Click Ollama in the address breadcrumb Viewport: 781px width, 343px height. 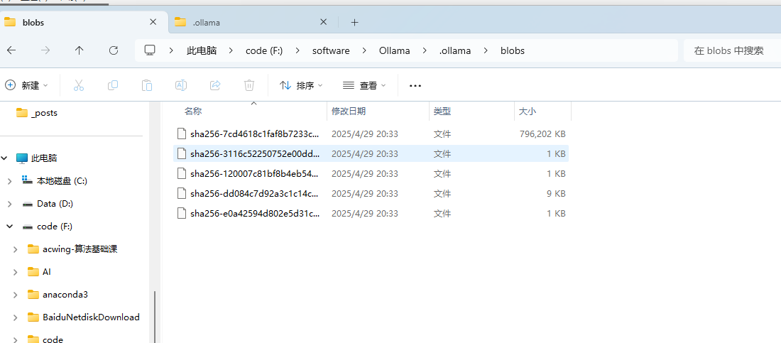394,50
